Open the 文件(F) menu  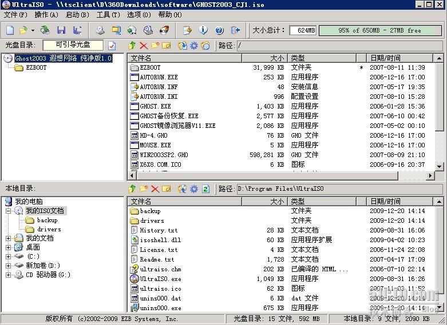(x=15, y=15)
